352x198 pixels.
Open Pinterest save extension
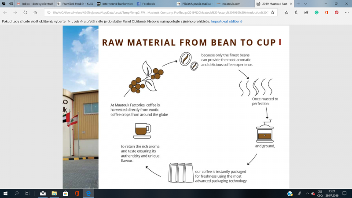[337, 13]
